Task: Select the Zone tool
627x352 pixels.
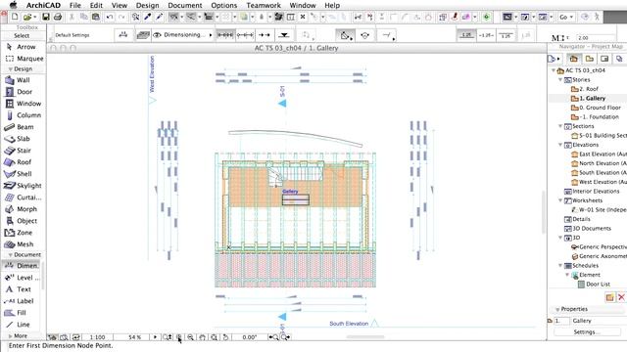Action: (23, 233)
